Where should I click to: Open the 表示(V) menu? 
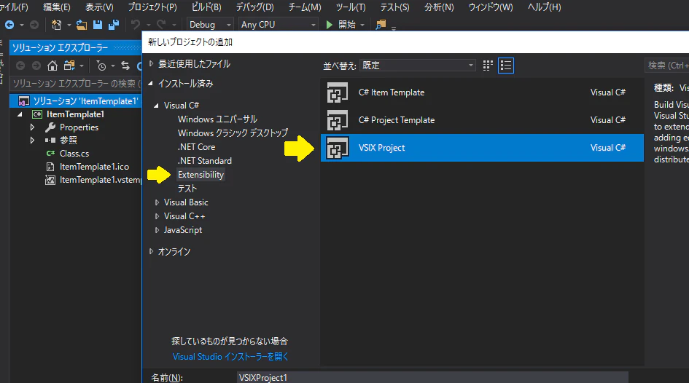click(x=99, y=7)
